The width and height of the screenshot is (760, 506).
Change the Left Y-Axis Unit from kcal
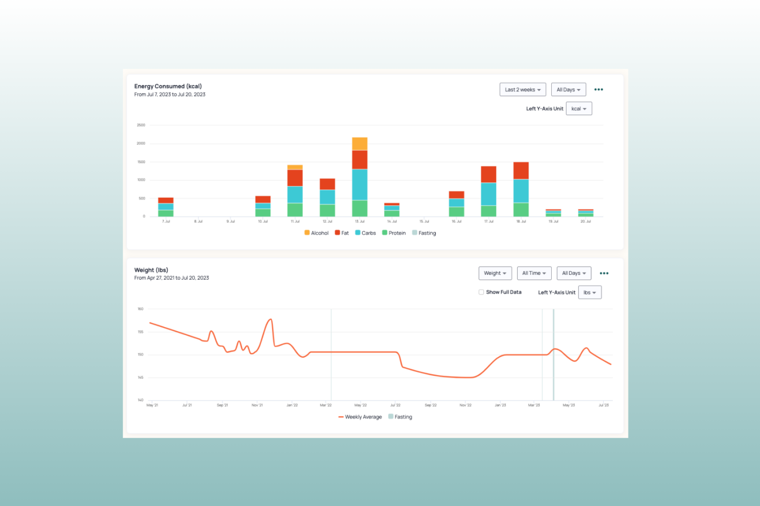coord(578,108)
